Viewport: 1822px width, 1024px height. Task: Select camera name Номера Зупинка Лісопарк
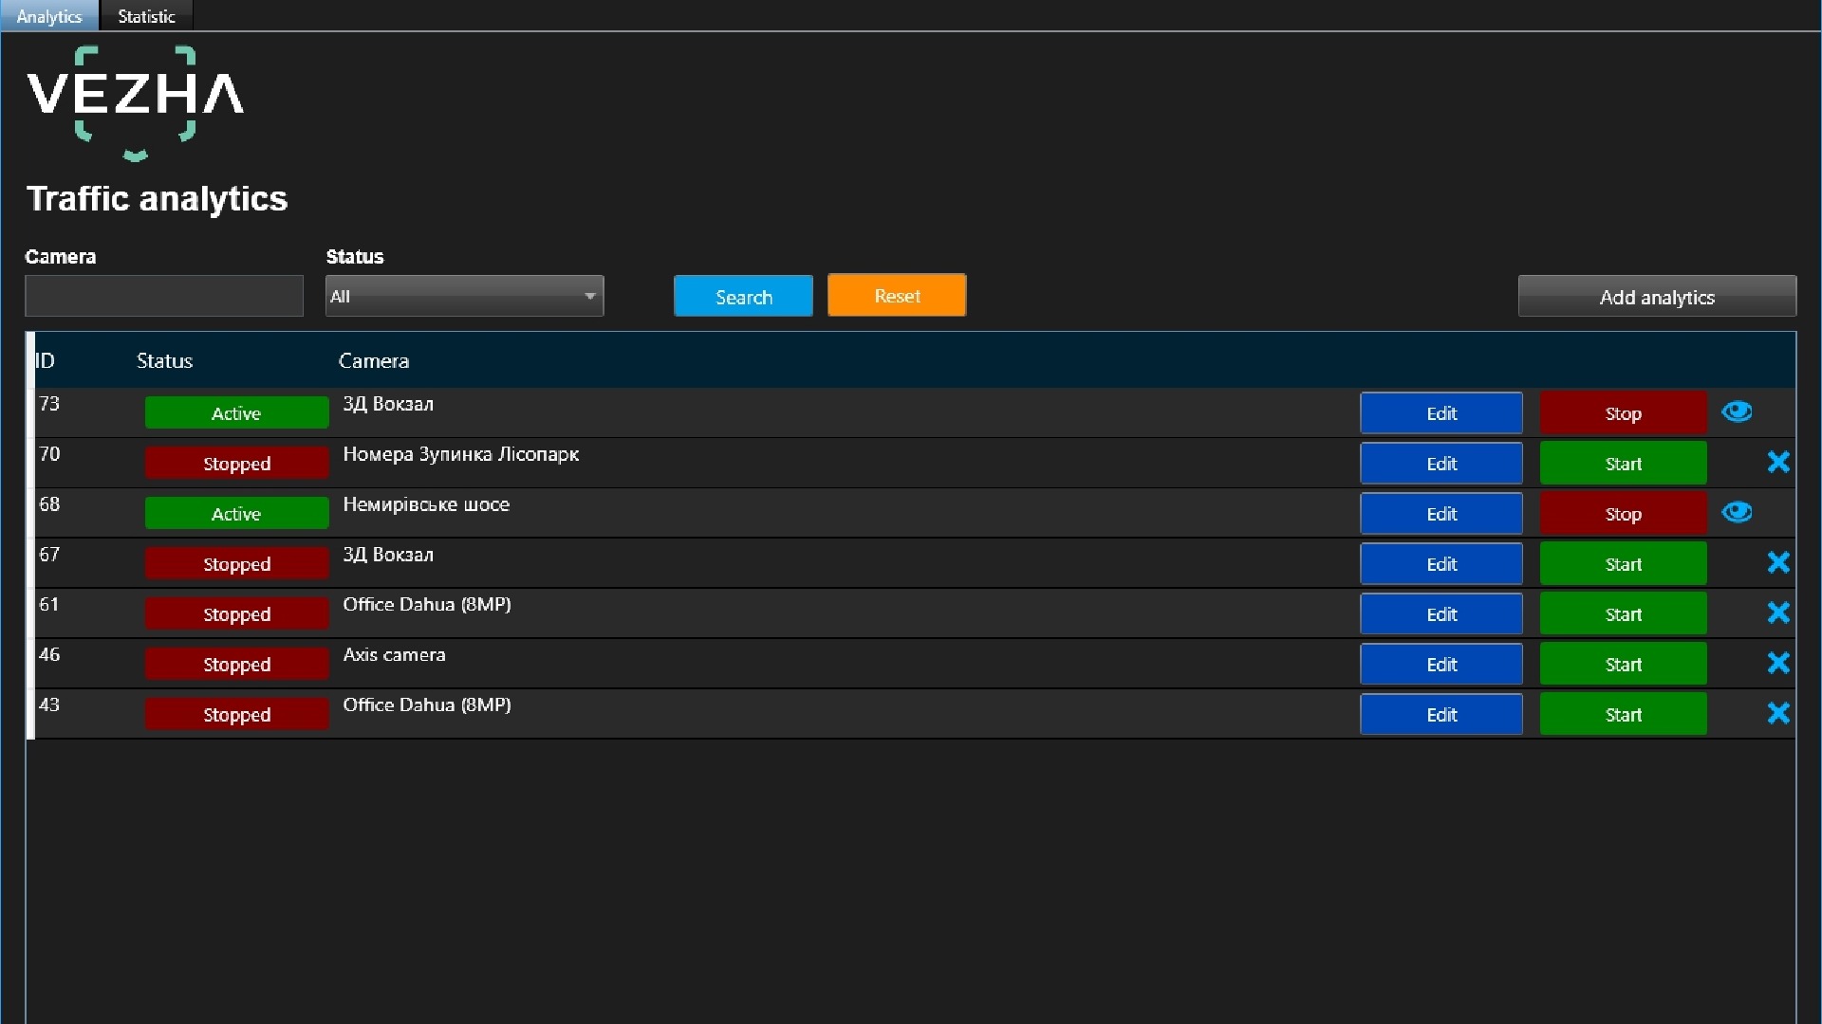point(460,454)
